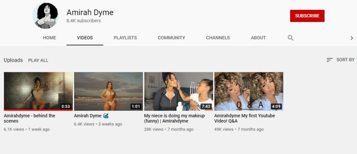Click the Uploads heading

click(13, 60)
